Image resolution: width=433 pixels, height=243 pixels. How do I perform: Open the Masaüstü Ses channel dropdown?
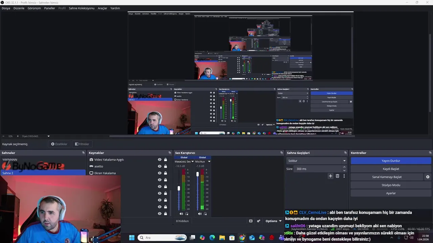(192, 162)
